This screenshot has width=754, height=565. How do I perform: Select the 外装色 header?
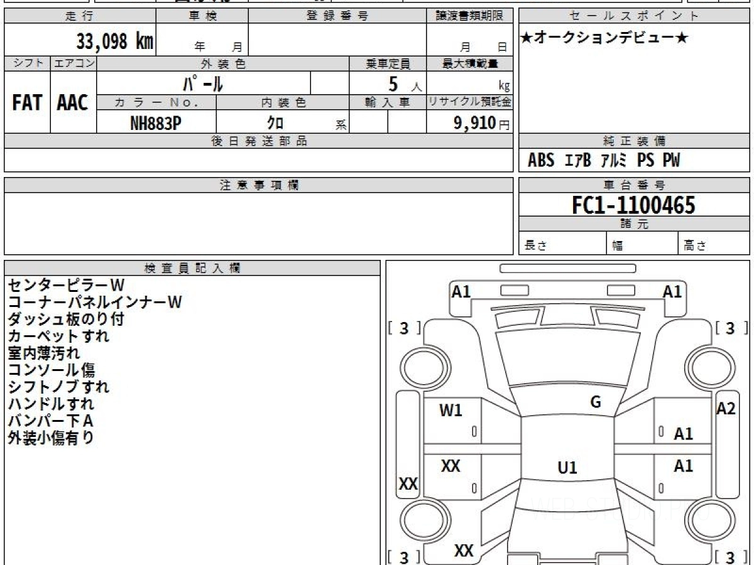[x=223, y=63]
